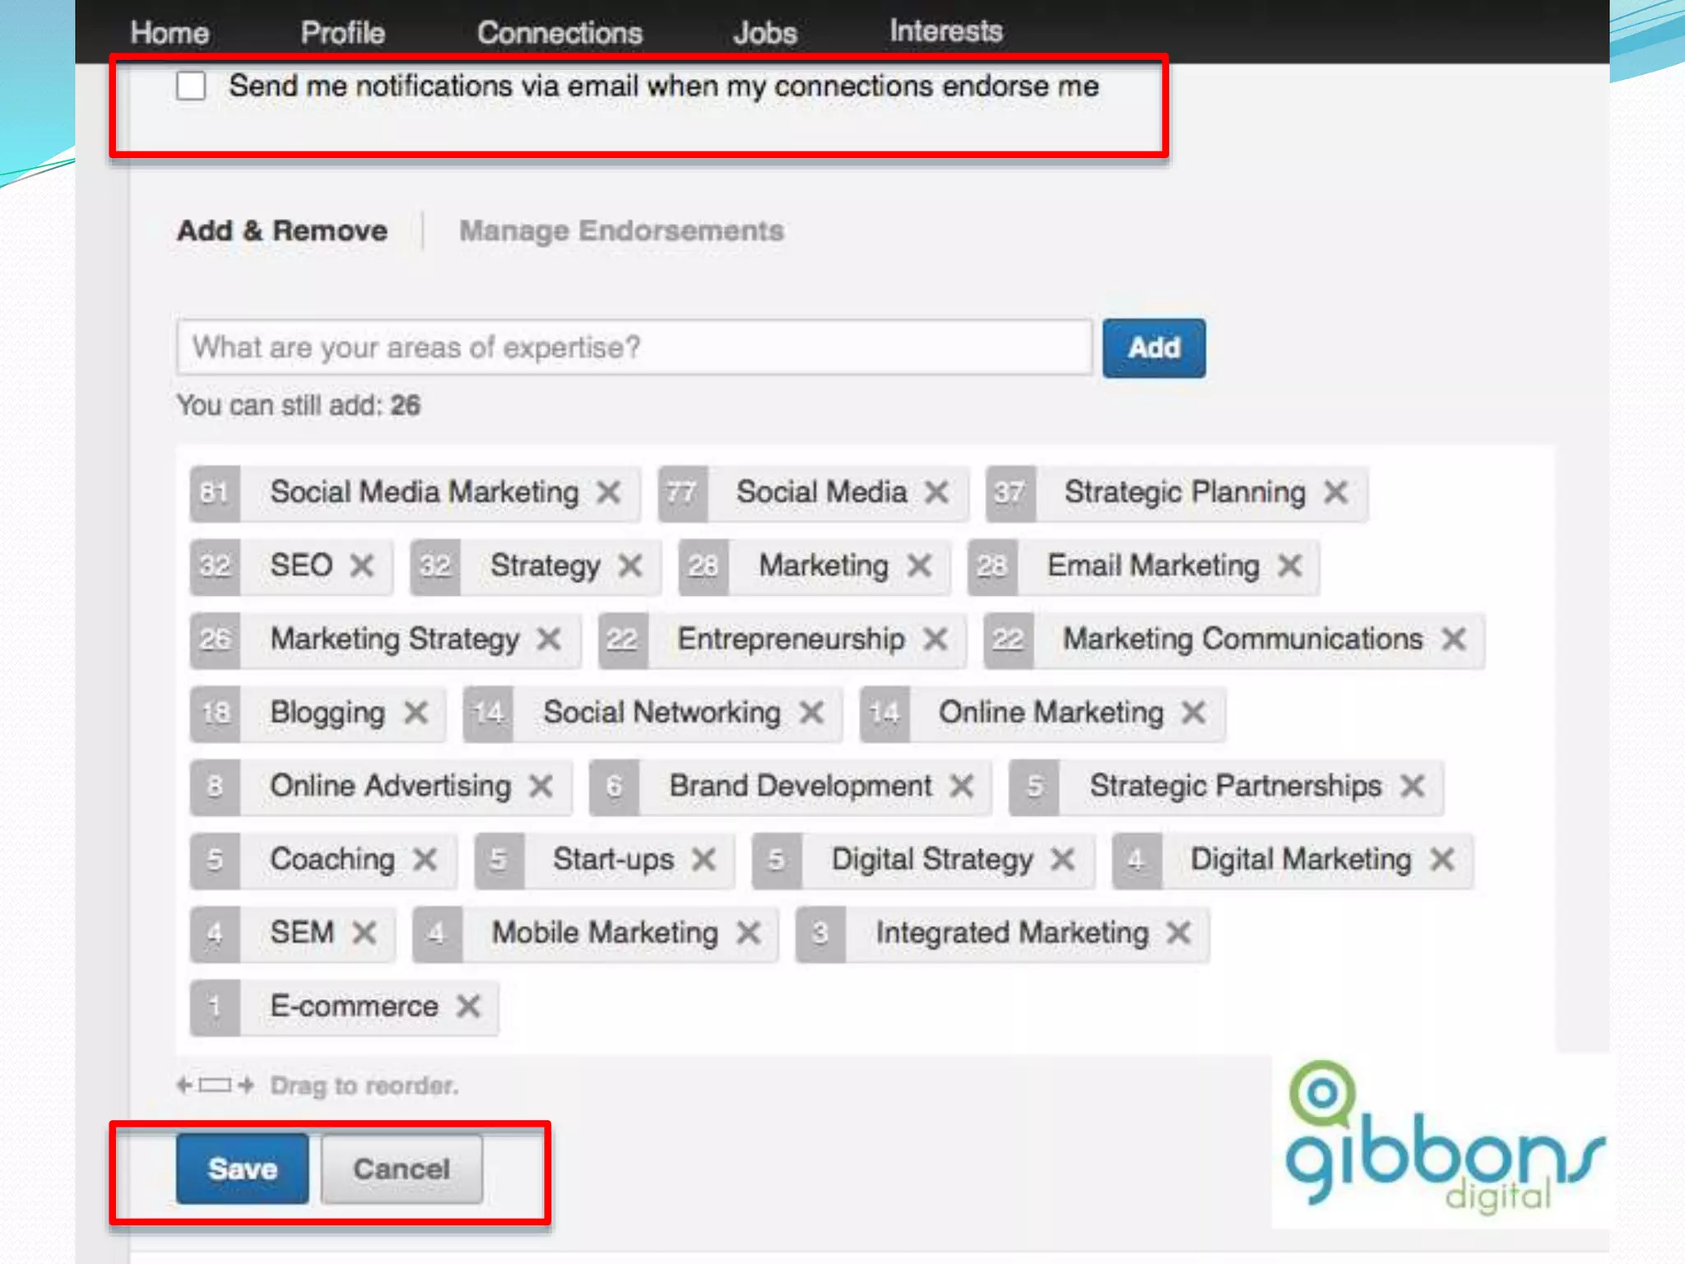Remove the Email Marketing skill
The image size is (1685, 1264).
(x=1290, y=566)
